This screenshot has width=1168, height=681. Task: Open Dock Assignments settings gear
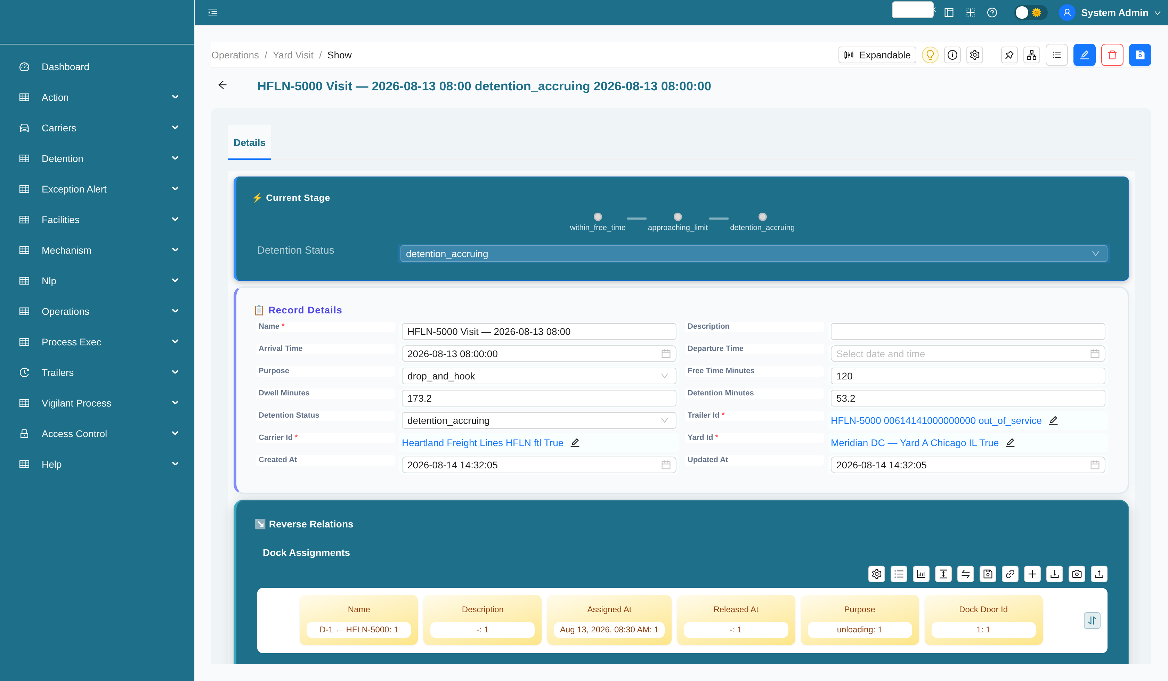click(x=876, y=574)
